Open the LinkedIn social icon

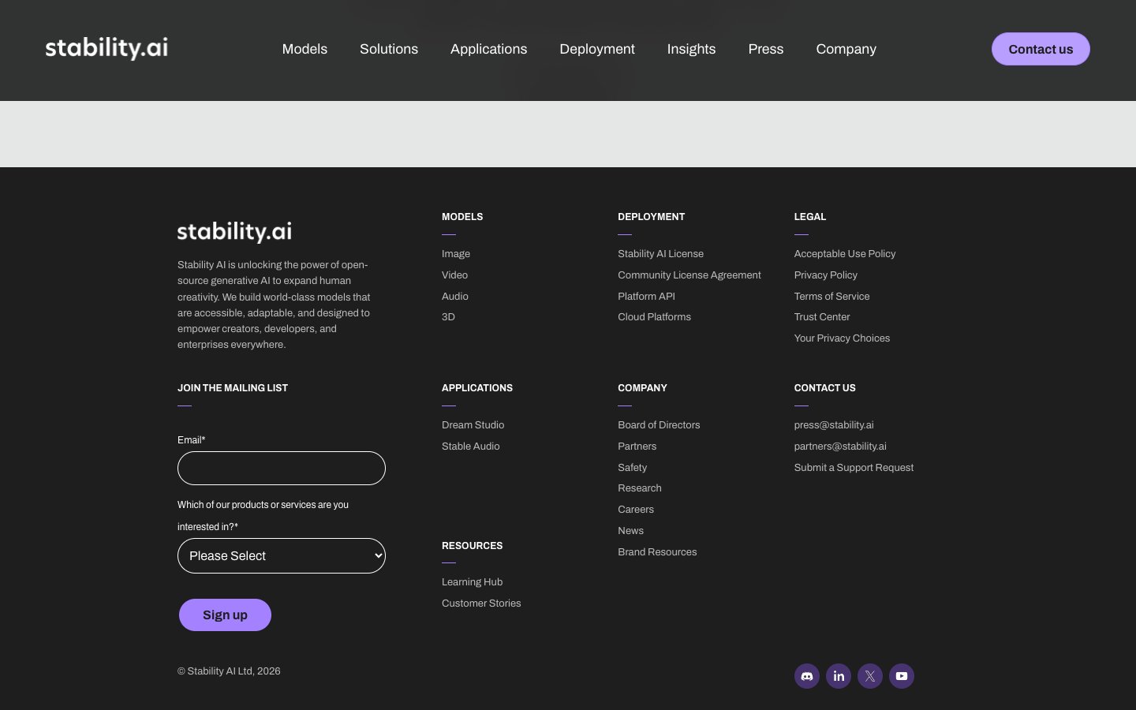pos(838,676)
